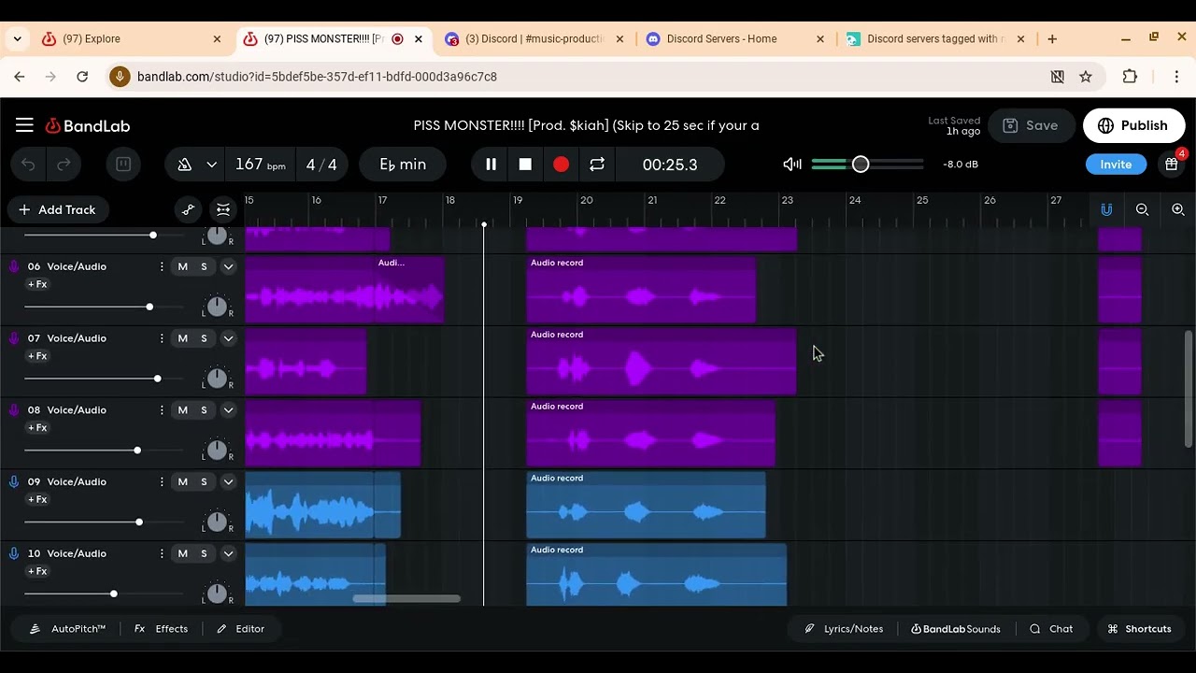1196x673 pixels.
Task: Open the automation curve icon
Action: pos(188,209)
